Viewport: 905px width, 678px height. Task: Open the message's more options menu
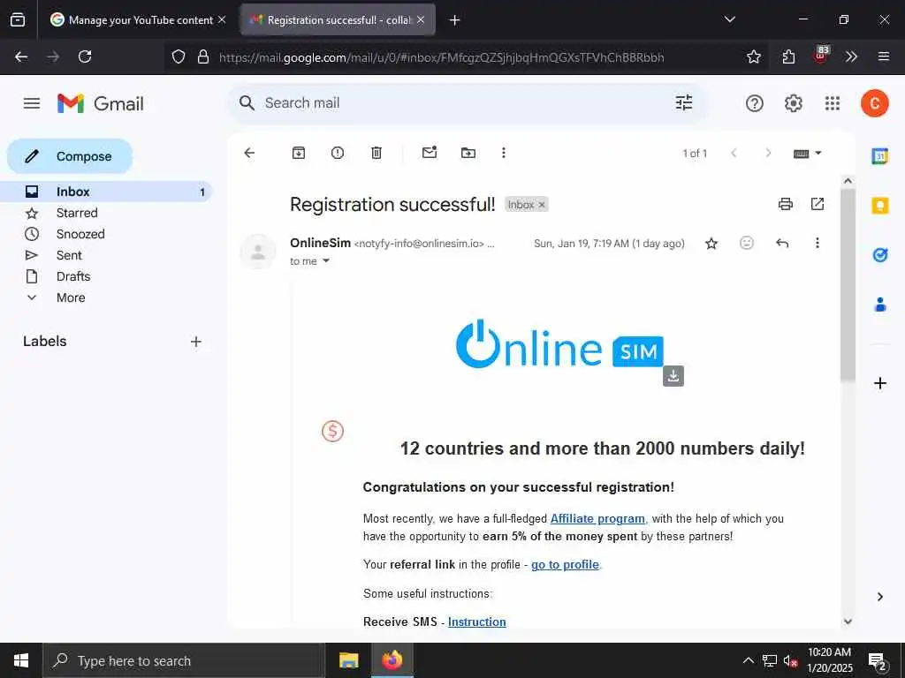pyautogui.click(x=818, y=244)
